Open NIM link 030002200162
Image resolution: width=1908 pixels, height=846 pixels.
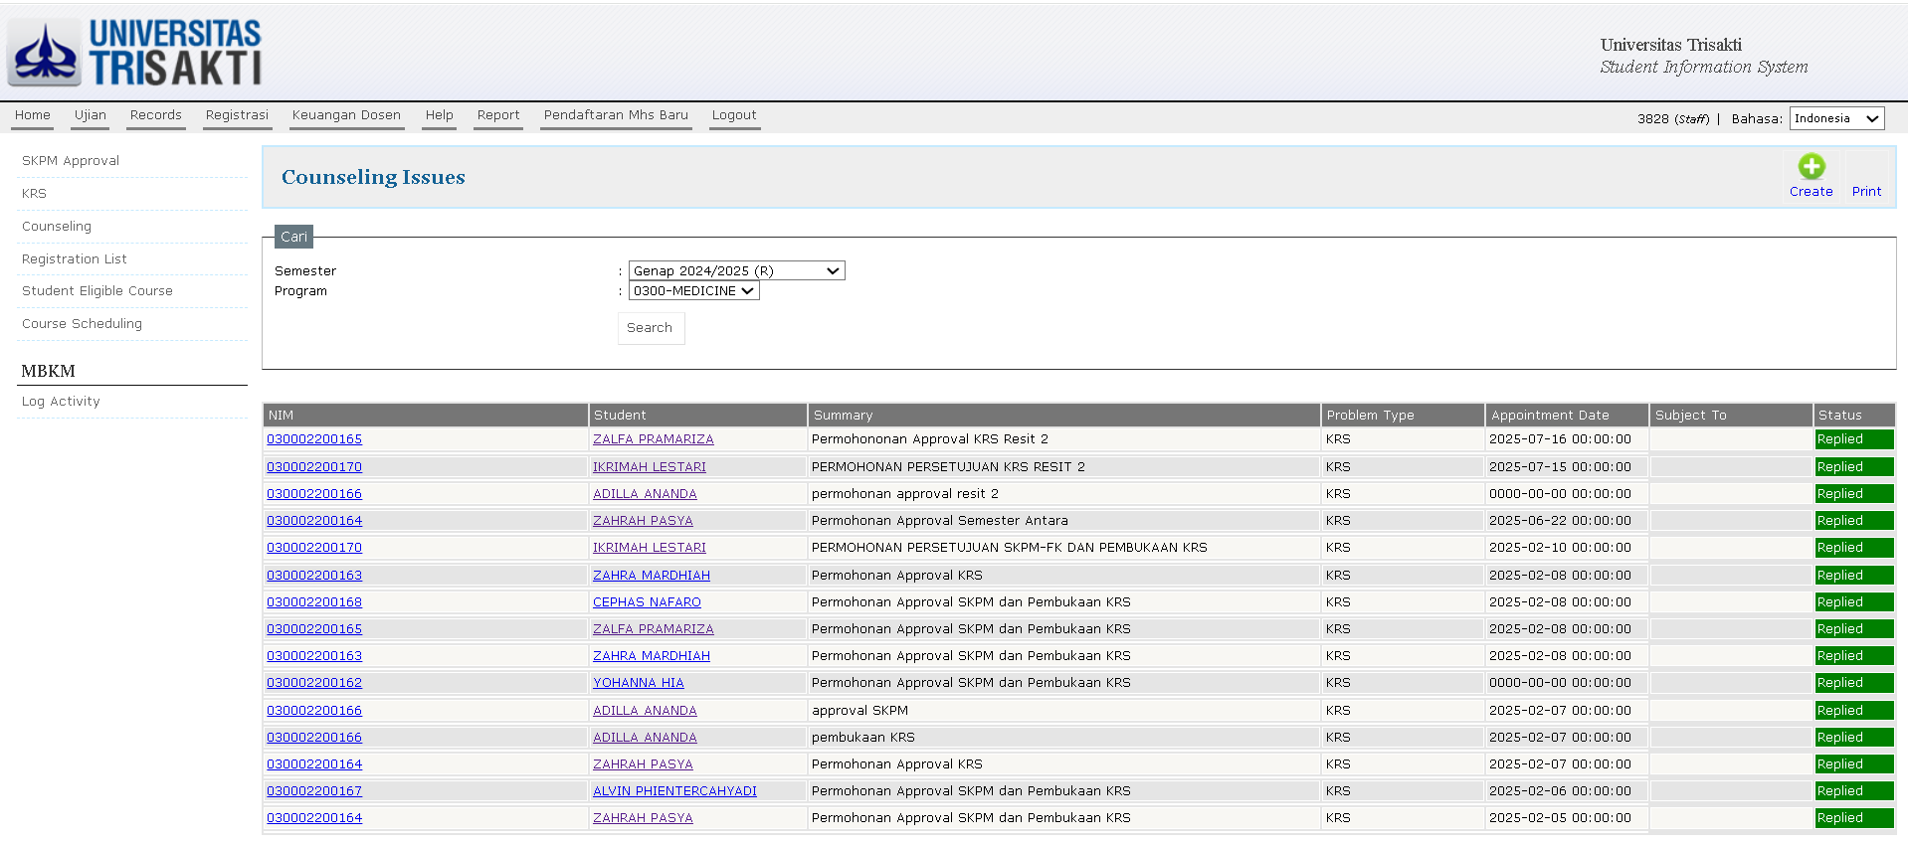coord(314,683)
